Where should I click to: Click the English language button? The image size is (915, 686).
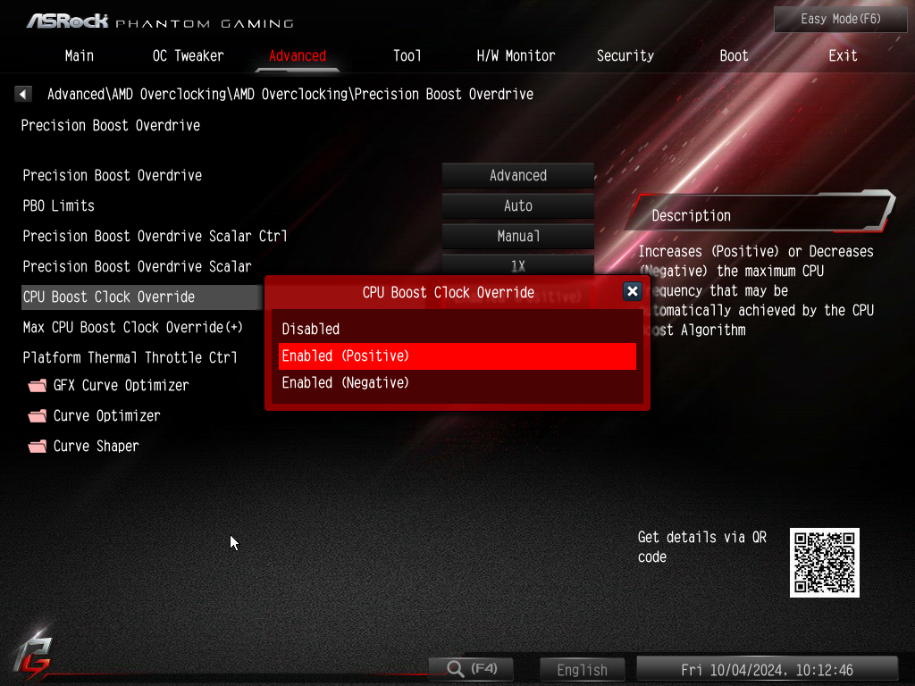point(582,670)
